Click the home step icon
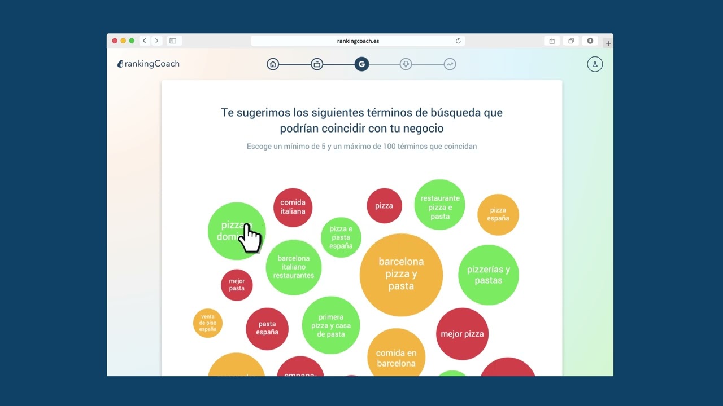This screenshot has width=723, height=406. click(x=273, y=64)
